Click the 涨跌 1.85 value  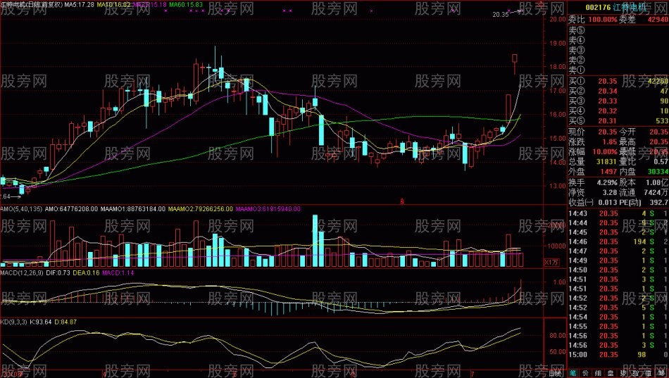click(x=610, y=141)
